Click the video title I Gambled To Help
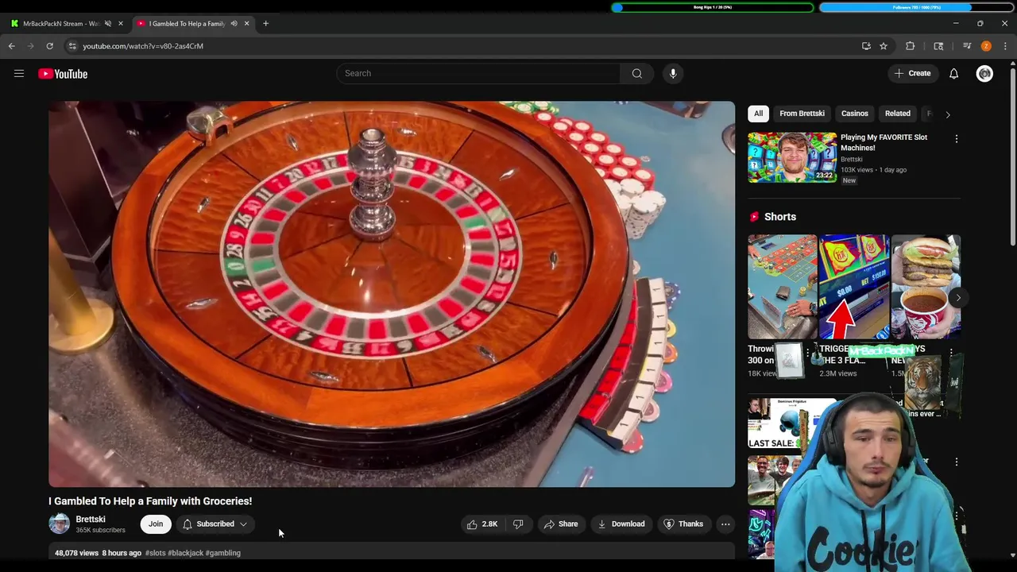This screenshot has width=1017, height=572. [x=150, y=501]
